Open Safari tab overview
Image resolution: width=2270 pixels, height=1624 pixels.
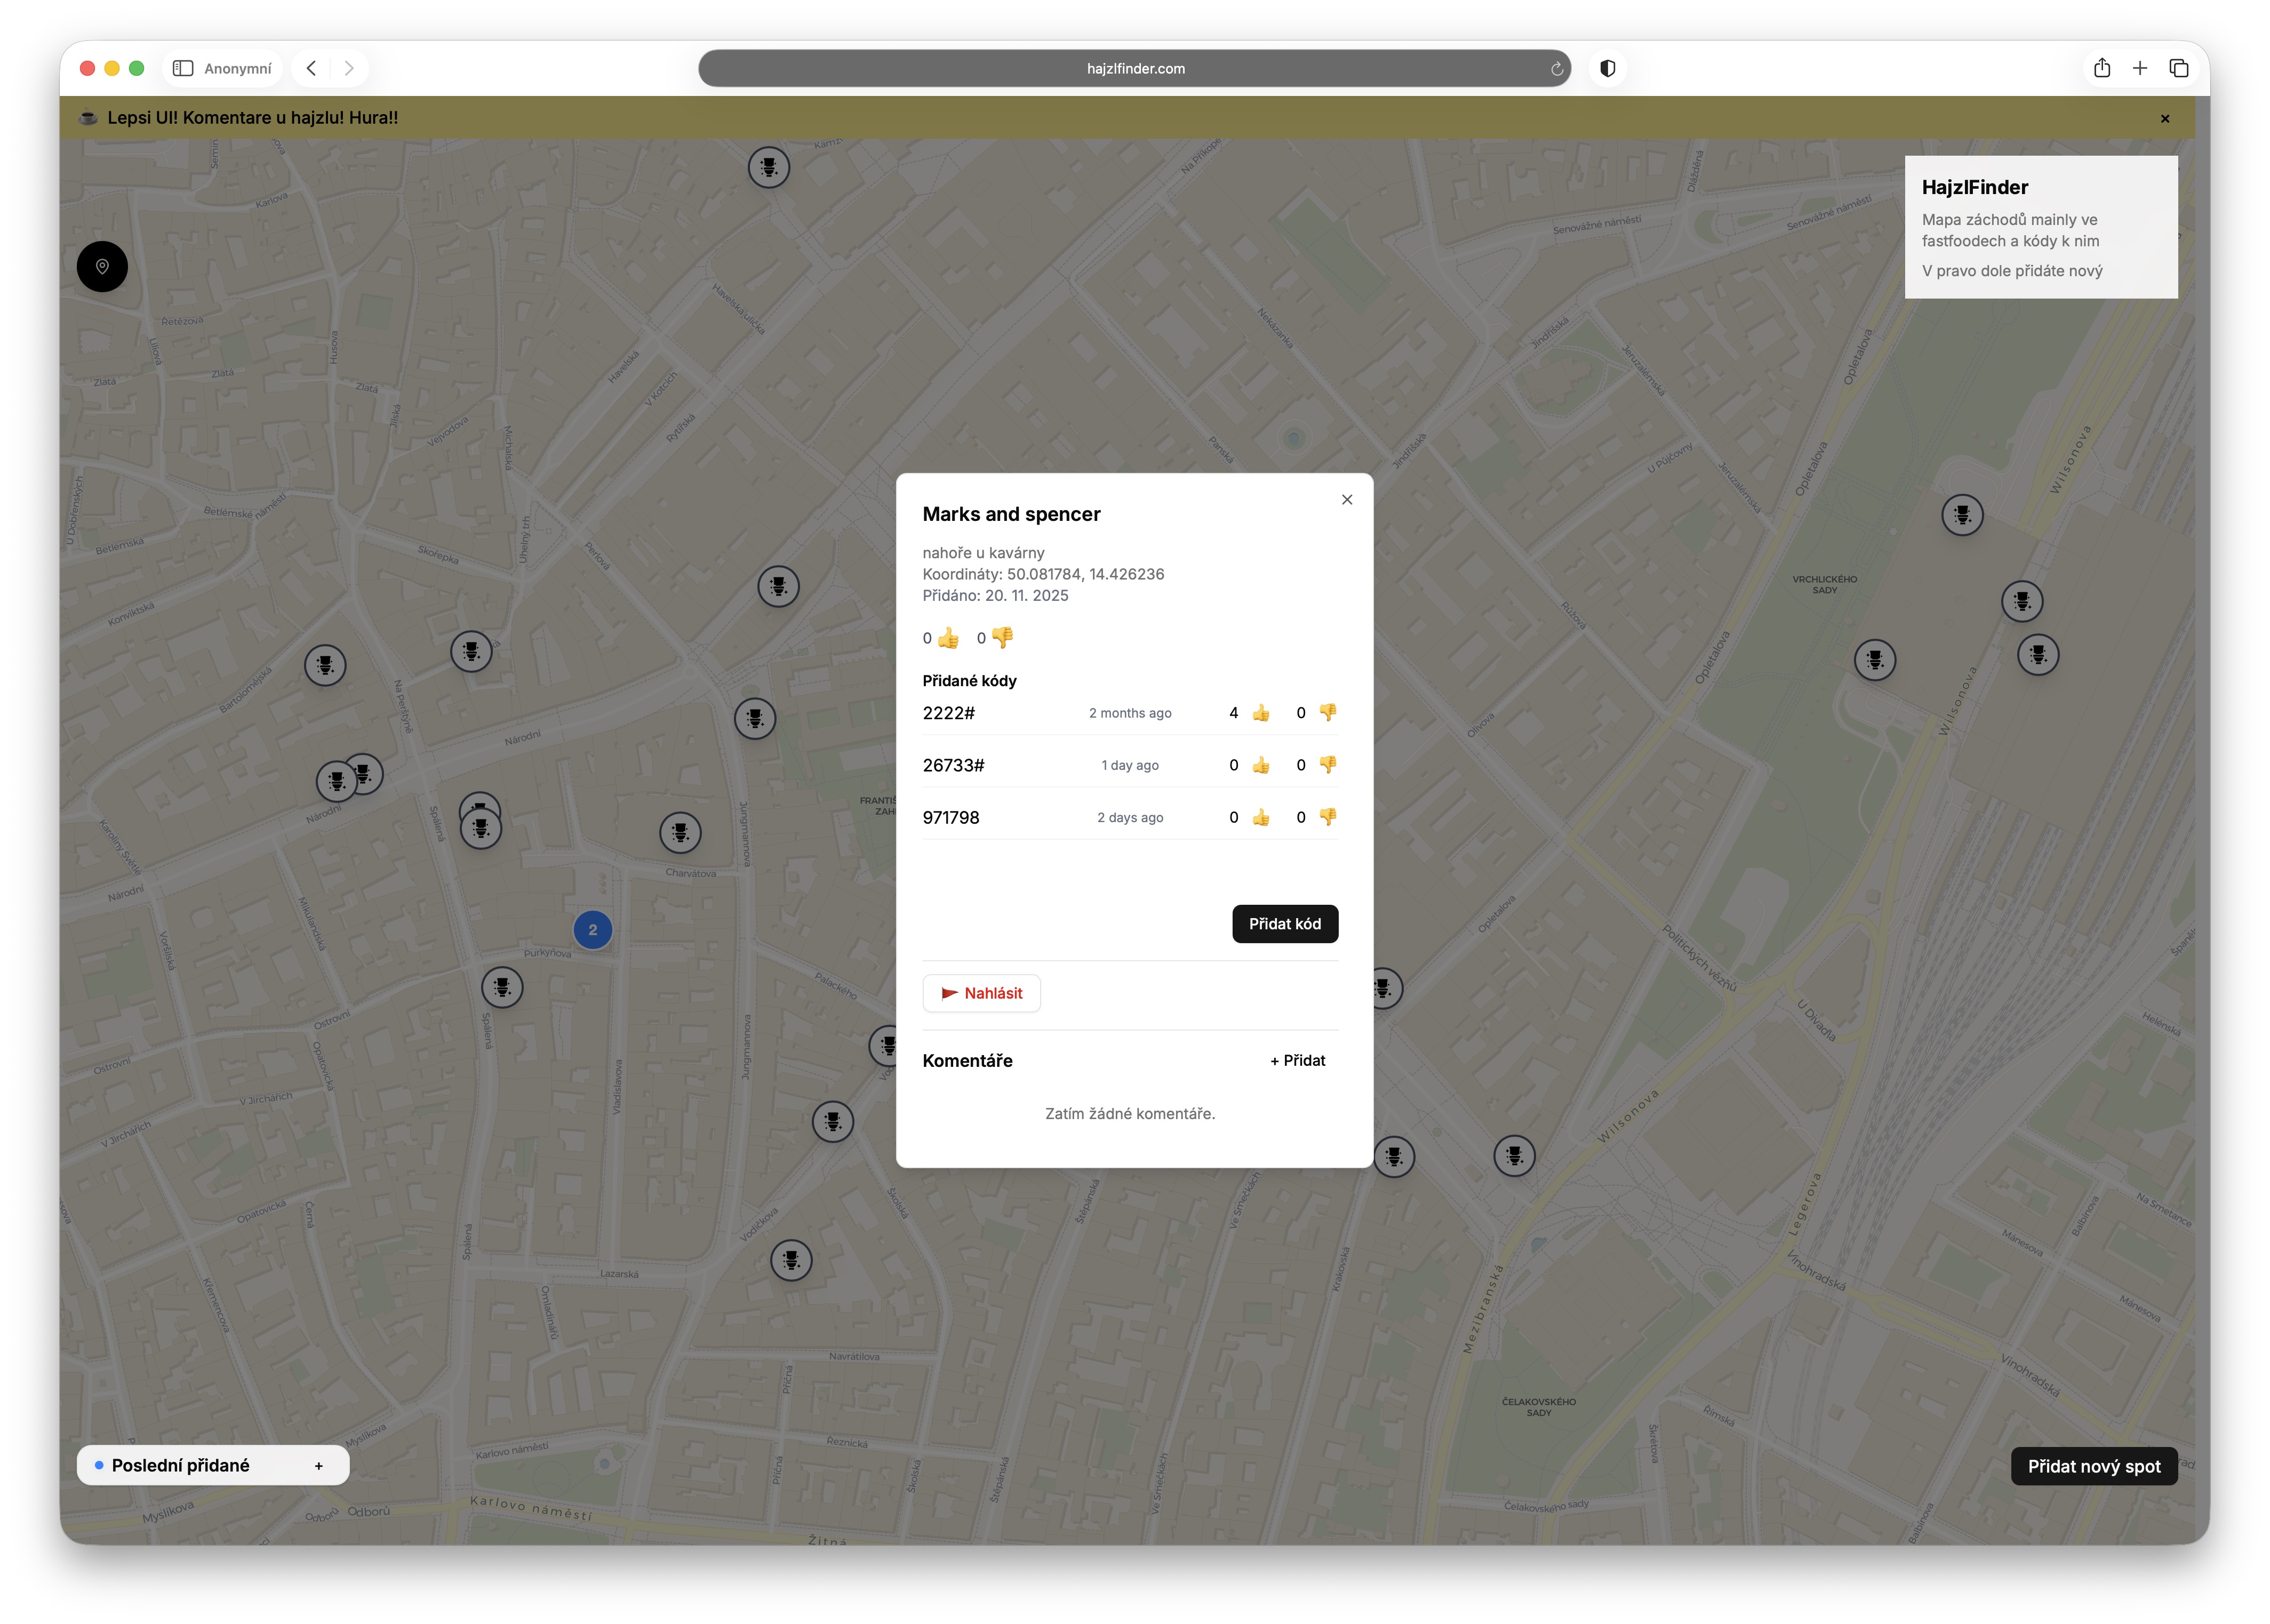point(2178,68)
